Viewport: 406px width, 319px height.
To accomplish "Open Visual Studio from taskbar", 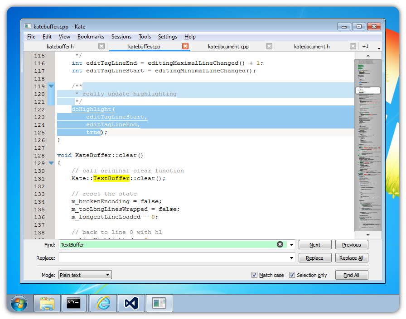I will point(131,303).
